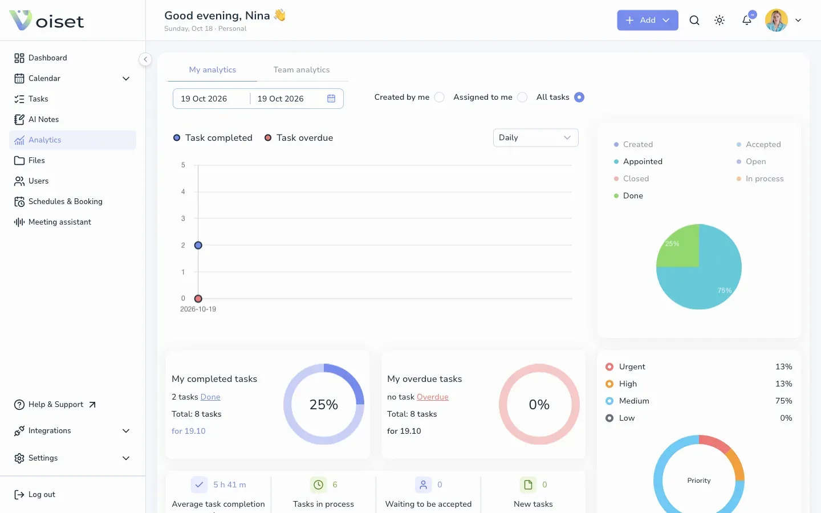This screenshot has height=513, width=821.
Task: Open Nina's profile avatar
Action: [777, 21]
